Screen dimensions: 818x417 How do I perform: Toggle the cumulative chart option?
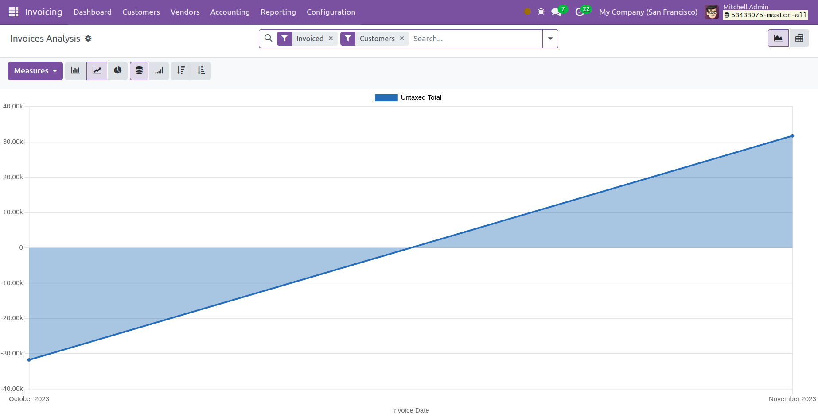159,71
